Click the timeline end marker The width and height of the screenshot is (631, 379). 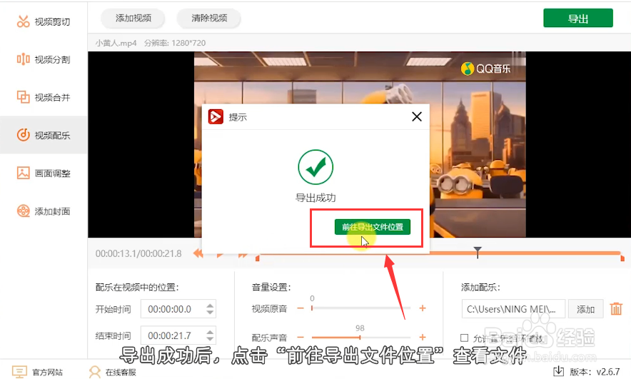click(x=622, y=258)
